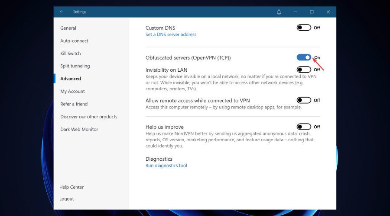
Task: Click Set a DNS server address link
Action: coord(171,35)
